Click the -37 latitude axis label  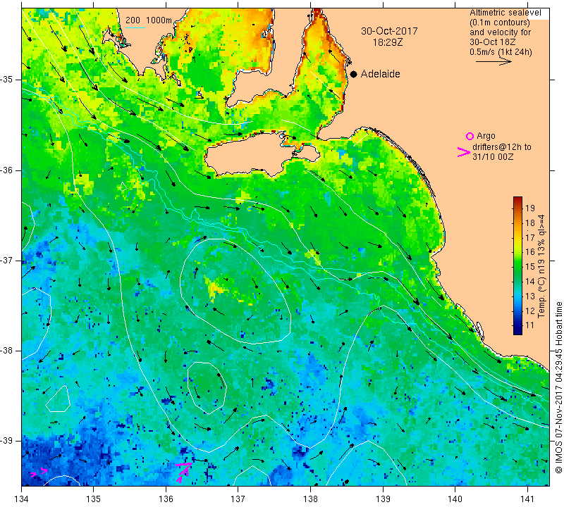(x=7, y=260)
